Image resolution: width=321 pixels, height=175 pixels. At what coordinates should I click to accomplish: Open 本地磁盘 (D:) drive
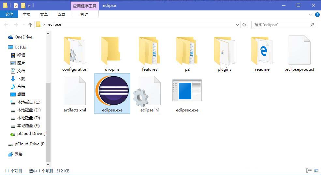(25, 110)
